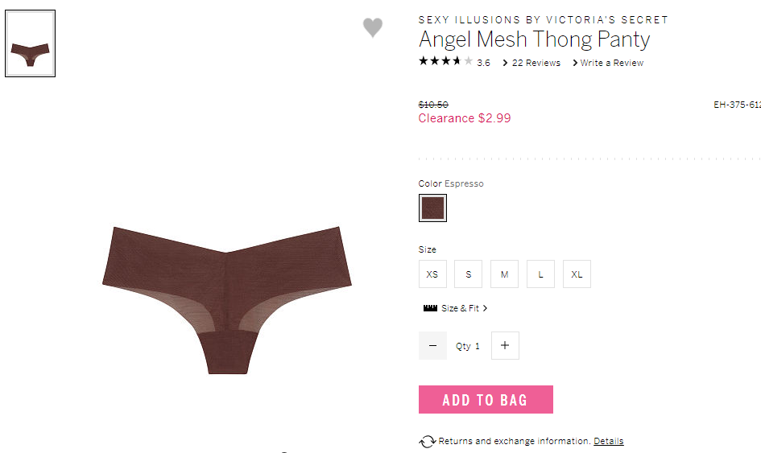Click the ADD TO BAG button
761x453 pixels.
(x=486, y=400)
